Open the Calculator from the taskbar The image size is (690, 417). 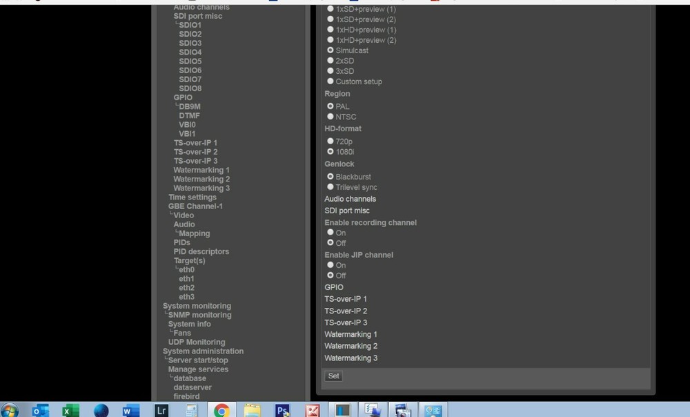190,410
